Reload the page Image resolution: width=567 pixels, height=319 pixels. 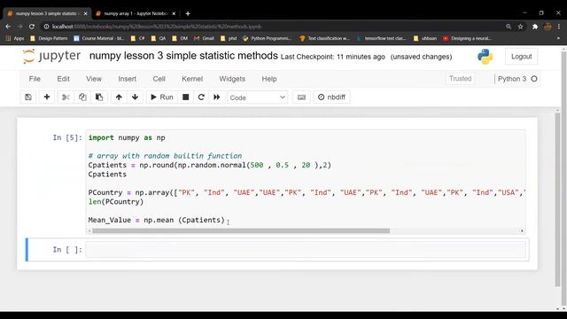click(32, 27)
